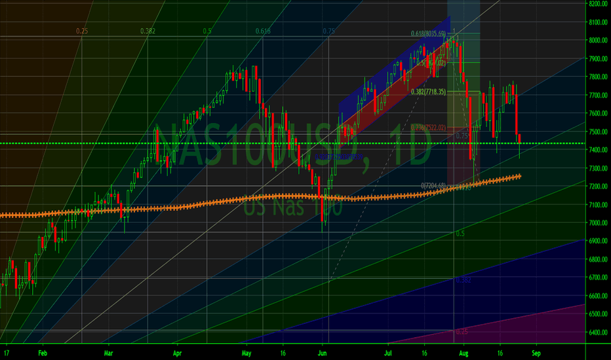This screenshot has height=360, width=611.
Task: Click the 7700.00 price axis label
Action: click(598, 95)
